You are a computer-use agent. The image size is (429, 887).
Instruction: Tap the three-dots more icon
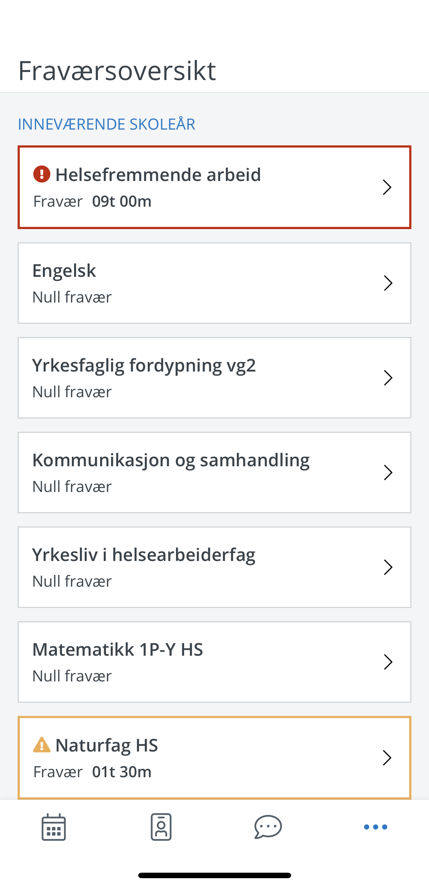pyautogui.click(x=375, y=827)
